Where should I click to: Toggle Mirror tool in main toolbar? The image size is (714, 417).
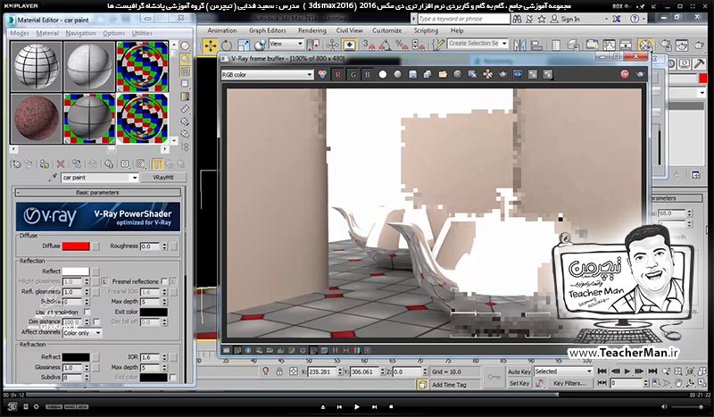[519, 45]
